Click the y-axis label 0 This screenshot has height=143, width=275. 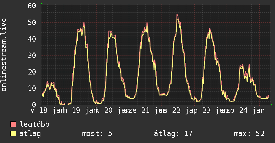click(34, 105)
